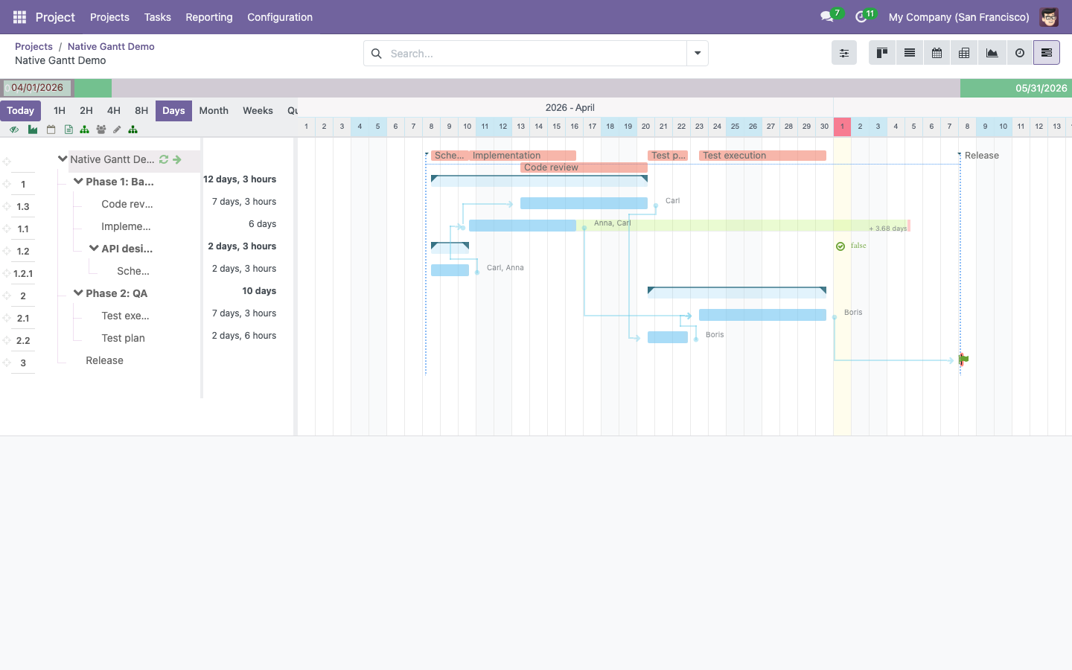Open the apps grid menu
1072x670 pixels.
[x=19, y=17]
